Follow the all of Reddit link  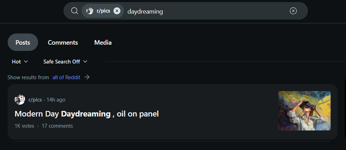pyautogui.click(x=66, y=77)
